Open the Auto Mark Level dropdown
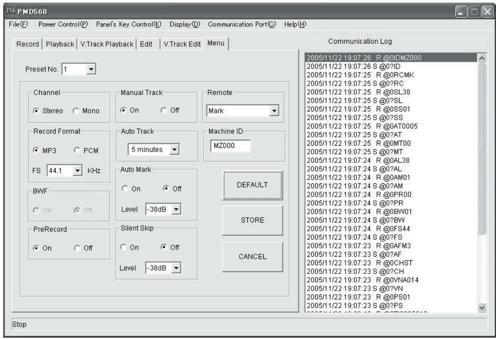Viewport: 496px width, 339px height. (176, 209)
